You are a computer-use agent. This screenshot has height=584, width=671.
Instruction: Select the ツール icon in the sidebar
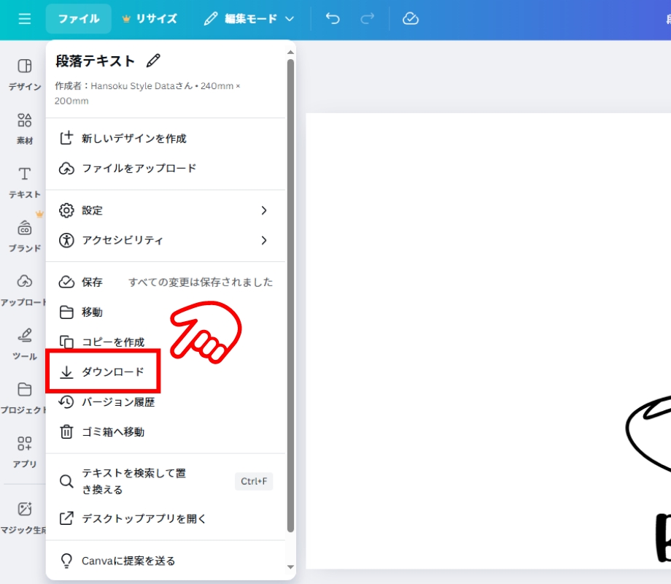coord(24,342)
